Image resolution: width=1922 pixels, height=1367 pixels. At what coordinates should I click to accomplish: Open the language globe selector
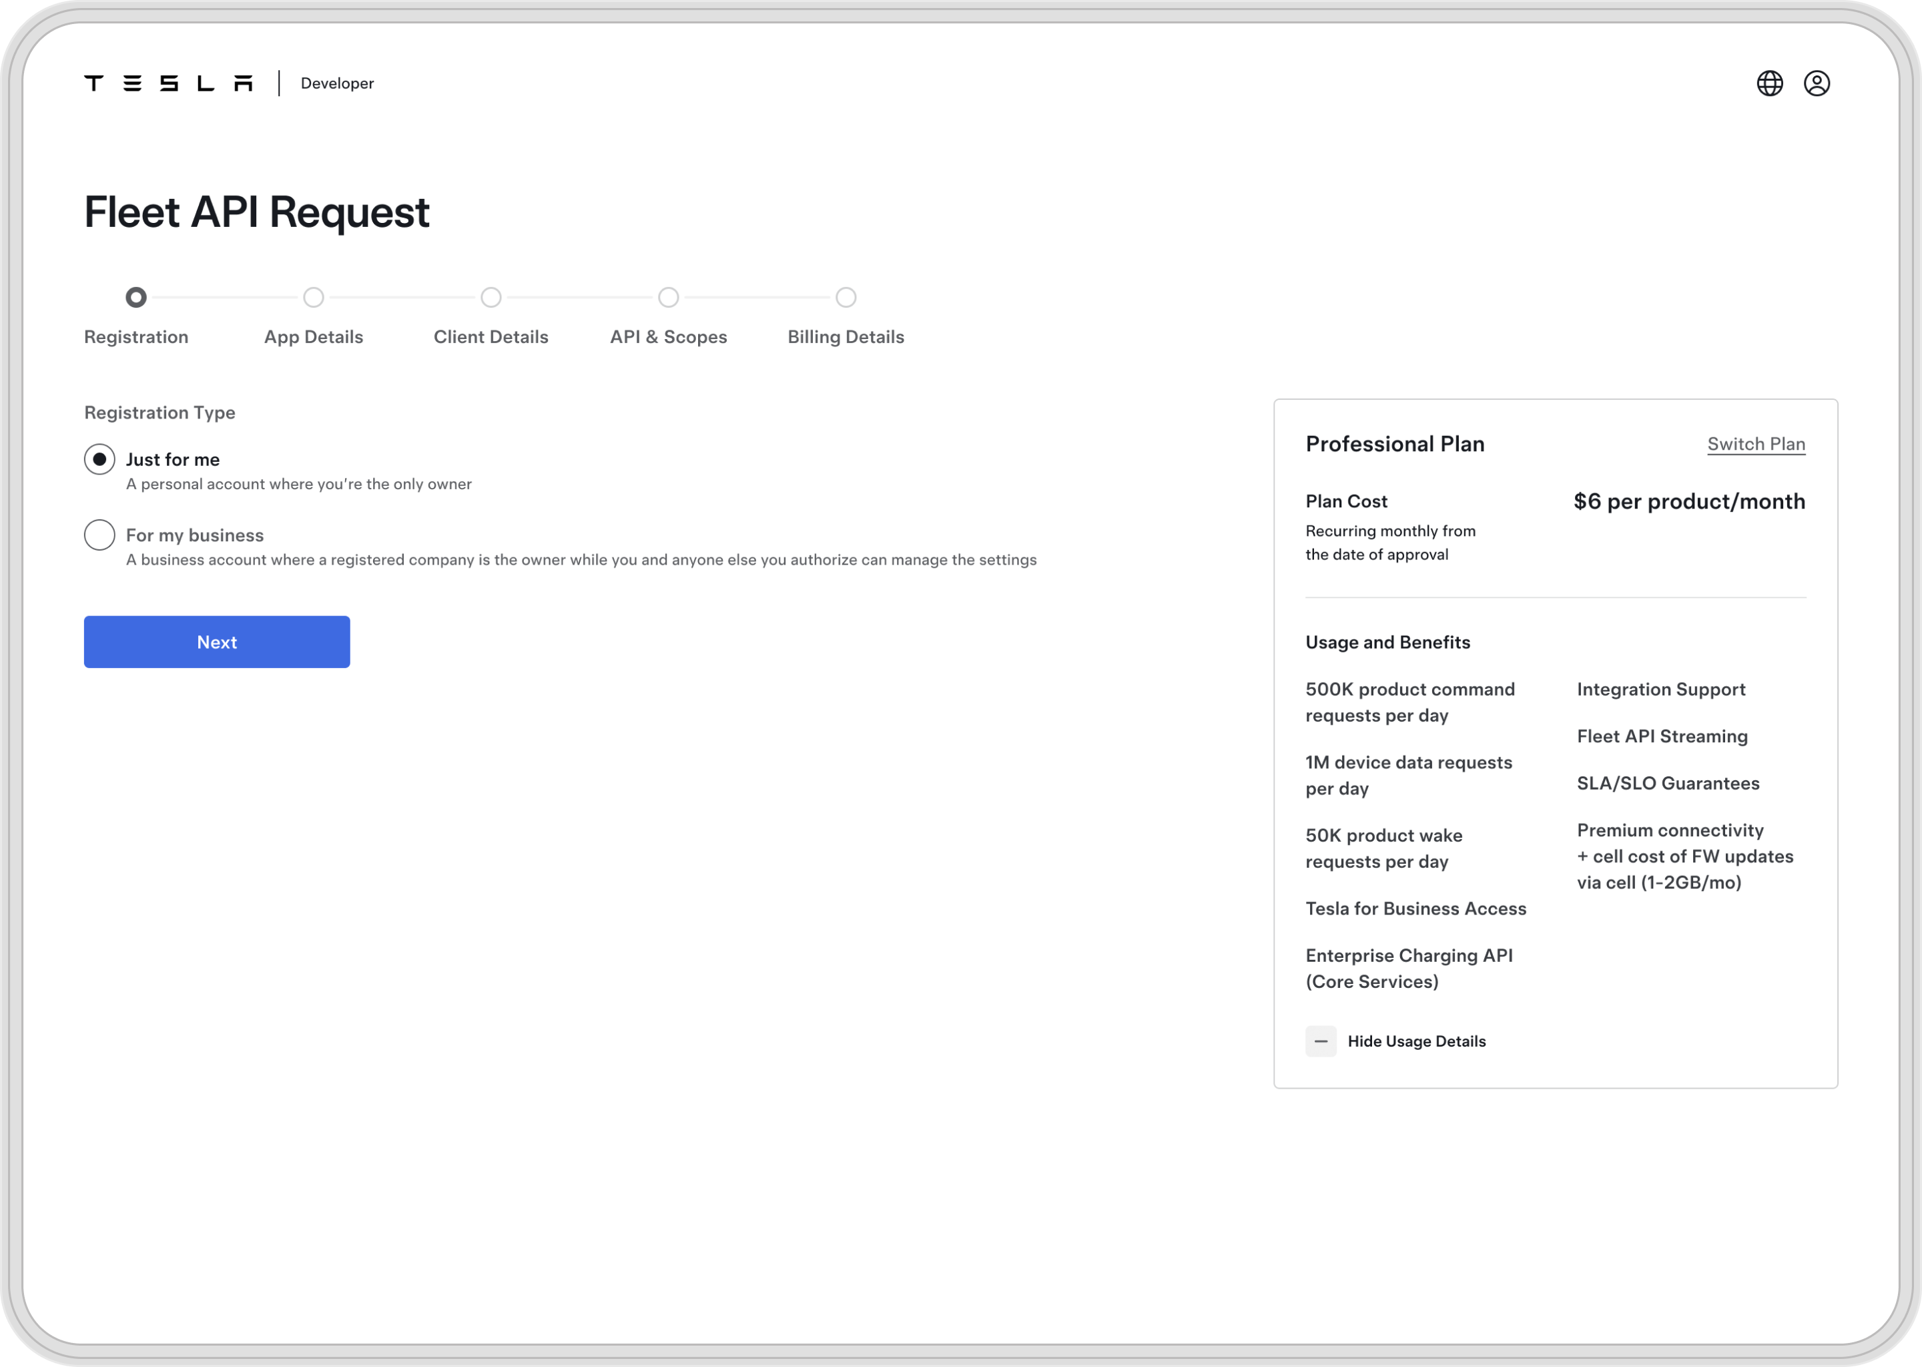[x=1770, y=83]
